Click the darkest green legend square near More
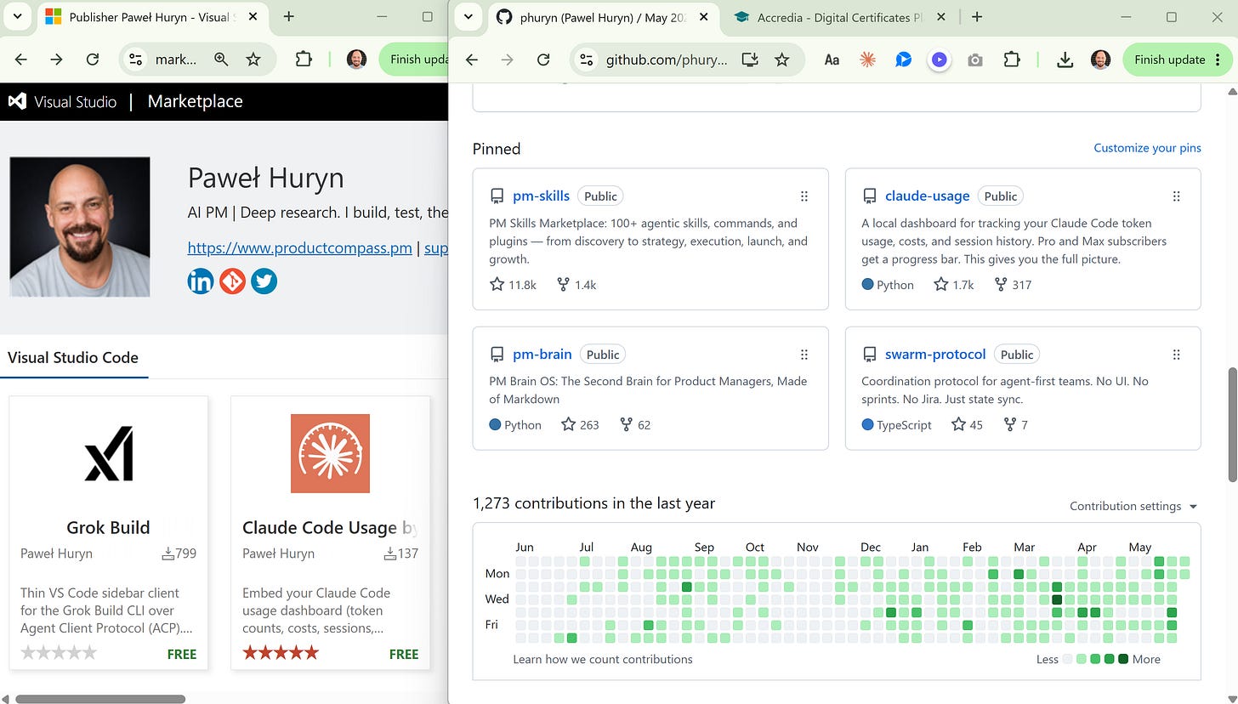1238x704 pixels. (x=1123, y=659)
